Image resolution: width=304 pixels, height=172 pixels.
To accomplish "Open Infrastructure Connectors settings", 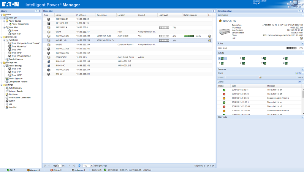I will point(19,98).
